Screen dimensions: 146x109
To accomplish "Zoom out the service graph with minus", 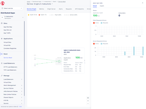I will click(x=88, y=104).
